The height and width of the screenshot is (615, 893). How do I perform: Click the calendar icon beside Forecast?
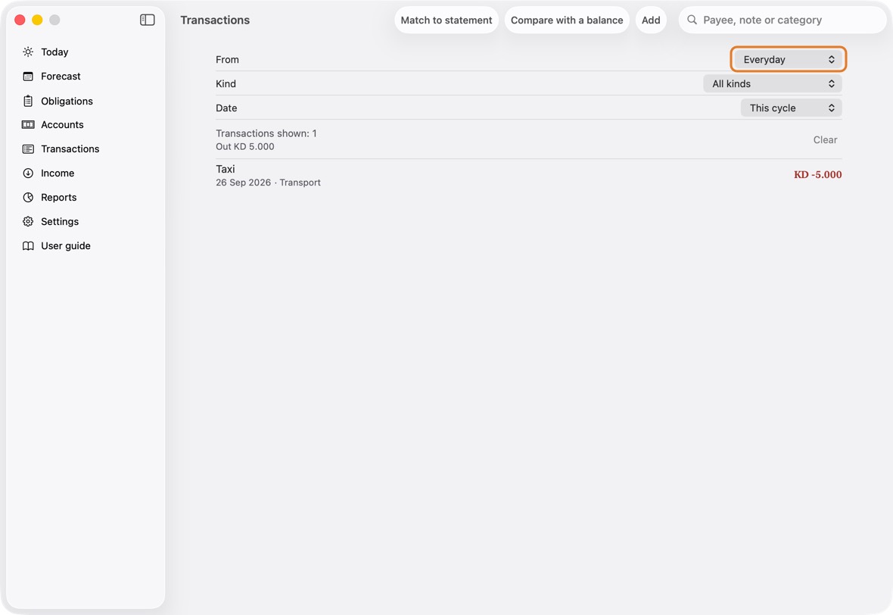point(28,76)
